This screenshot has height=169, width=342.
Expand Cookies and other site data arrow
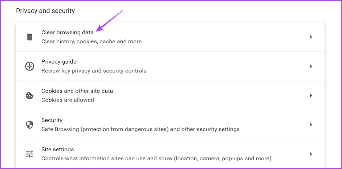pyautogui.click(x=311, y=96)
